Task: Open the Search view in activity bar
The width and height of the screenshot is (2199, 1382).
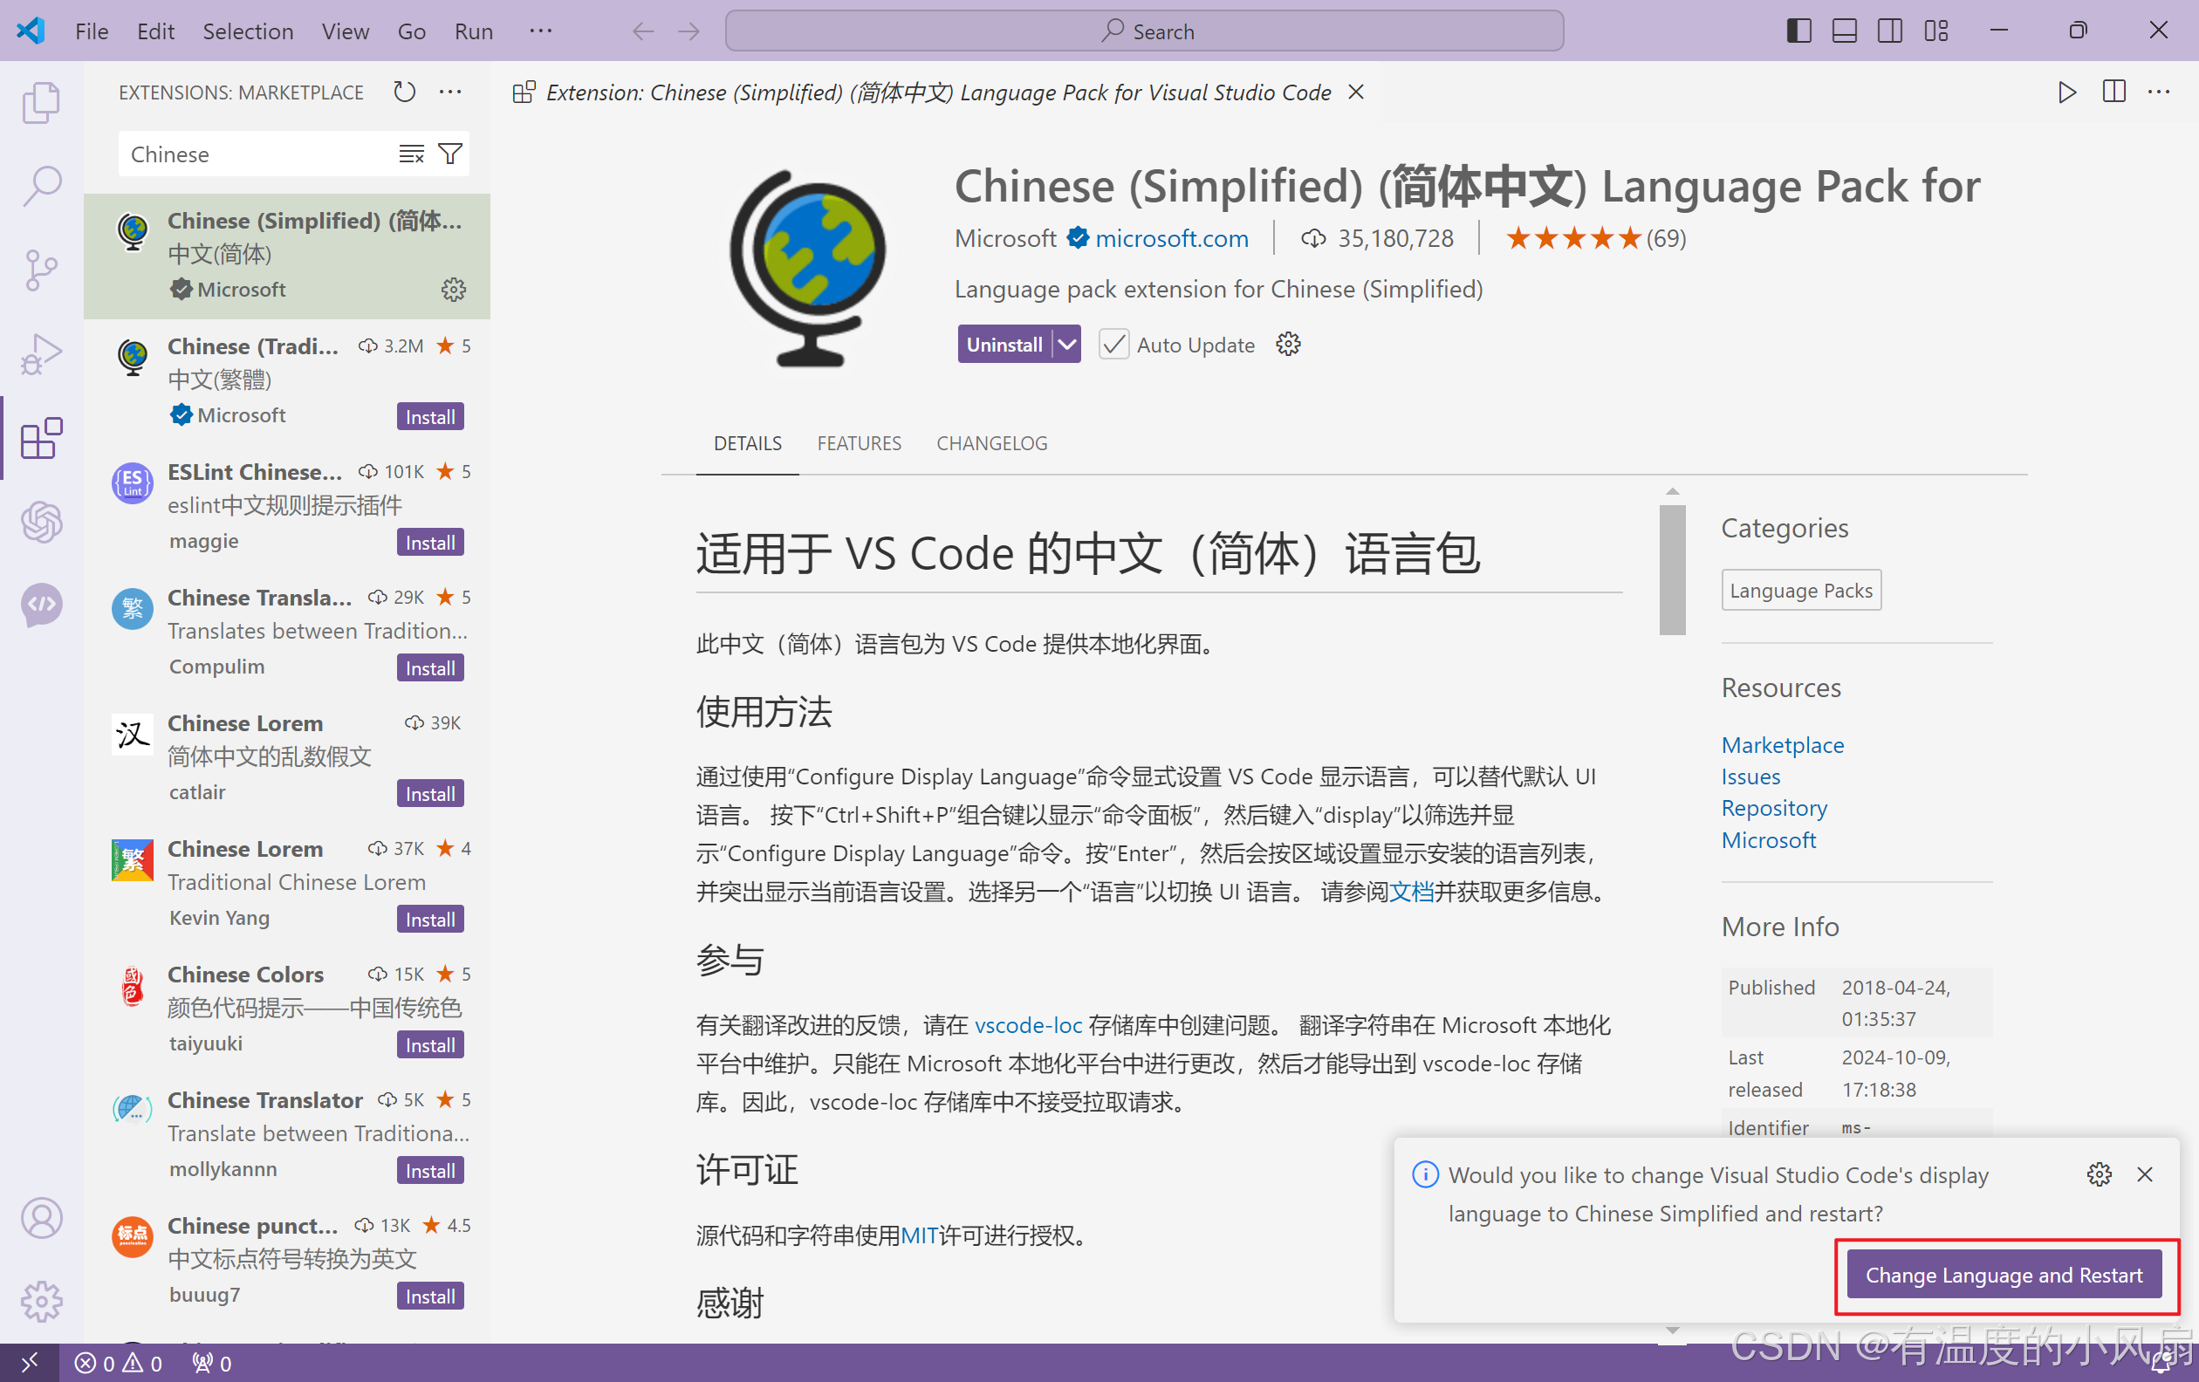Action: [41, 185]
